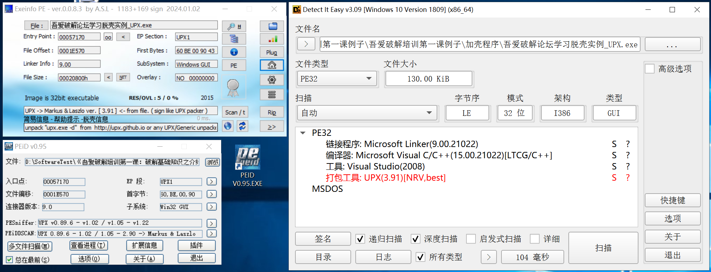Uncheck 总在最前 in PEiD
This screenshot has width=711, height=272.
tap(9, 260)
